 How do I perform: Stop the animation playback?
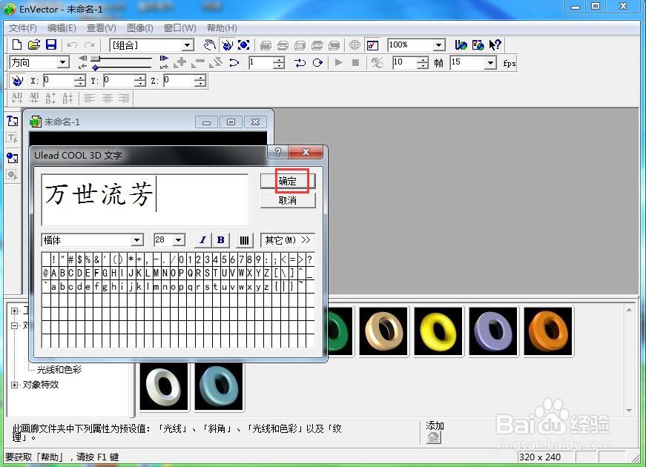(x=355, y=62)
